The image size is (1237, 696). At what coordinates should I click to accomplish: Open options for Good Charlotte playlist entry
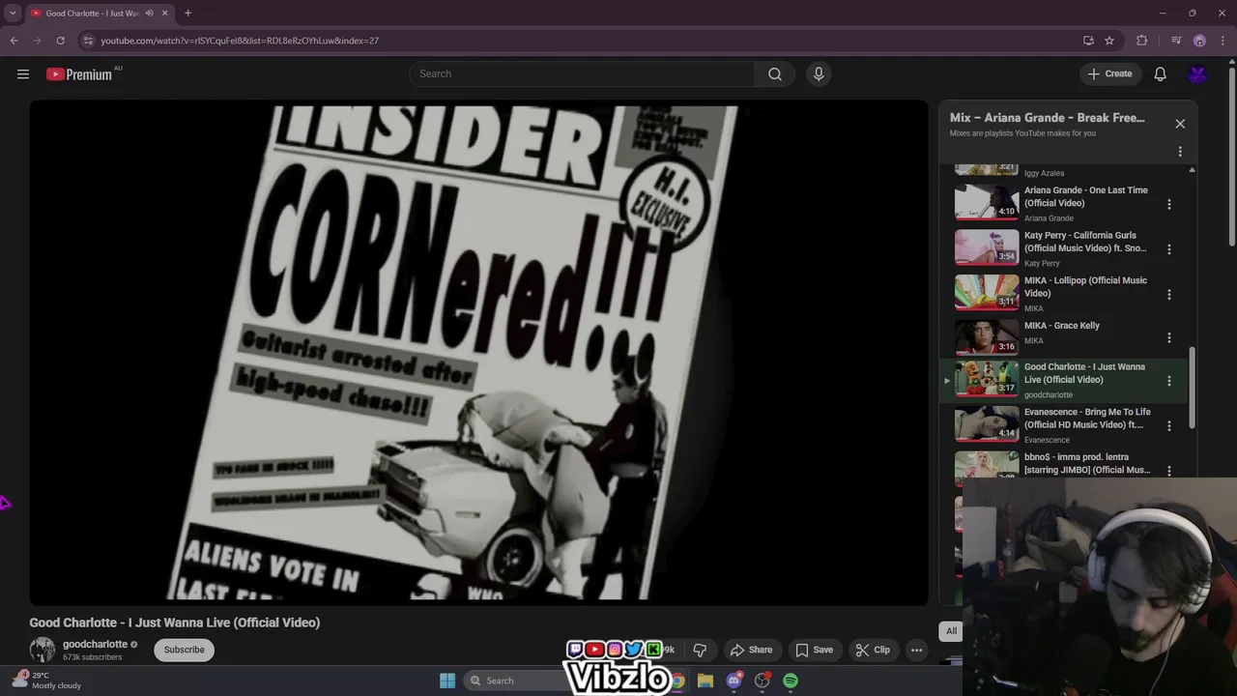[1169, 381]
